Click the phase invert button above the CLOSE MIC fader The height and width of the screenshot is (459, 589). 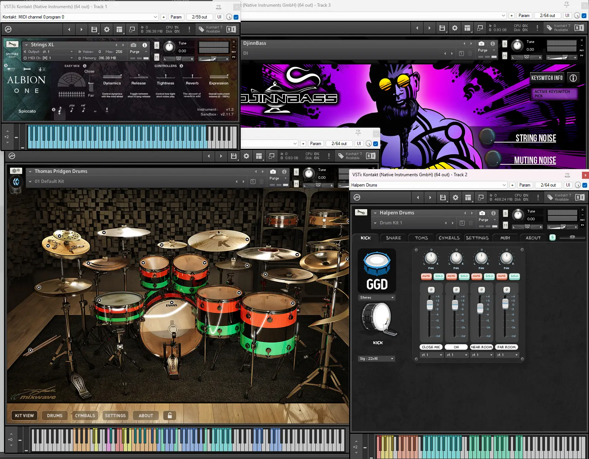click(431, 290)
